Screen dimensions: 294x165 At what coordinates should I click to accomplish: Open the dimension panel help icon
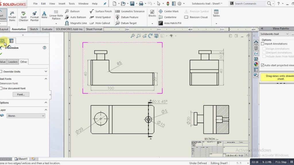click(x=45, y=48)
